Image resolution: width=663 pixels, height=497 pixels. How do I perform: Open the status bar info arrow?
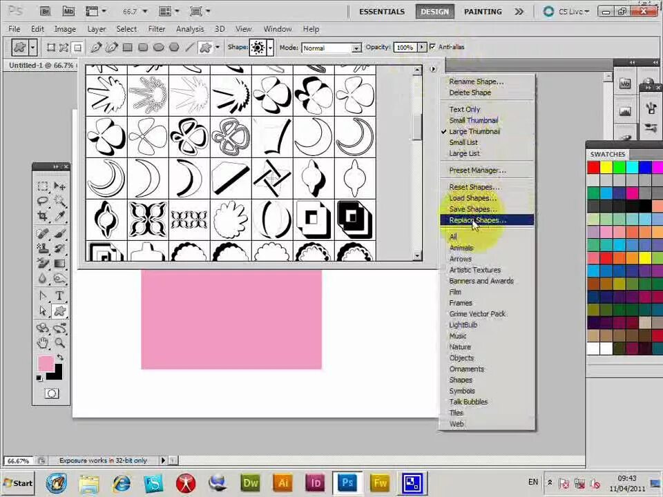(163, 460)
